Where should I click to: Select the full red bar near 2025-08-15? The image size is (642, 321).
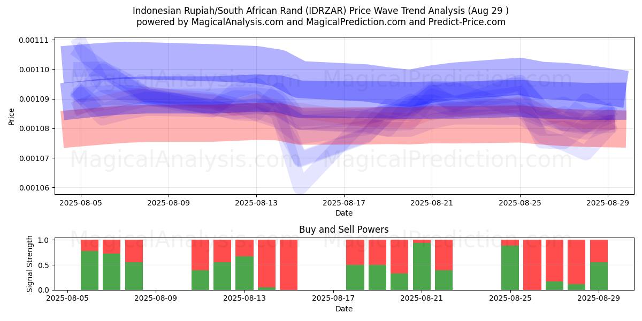[x=288, y=265]
